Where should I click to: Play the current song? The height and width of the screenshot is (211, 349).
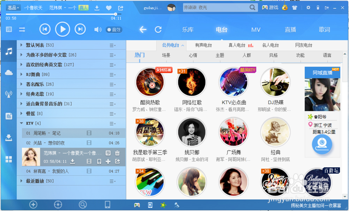coord(62,29)
